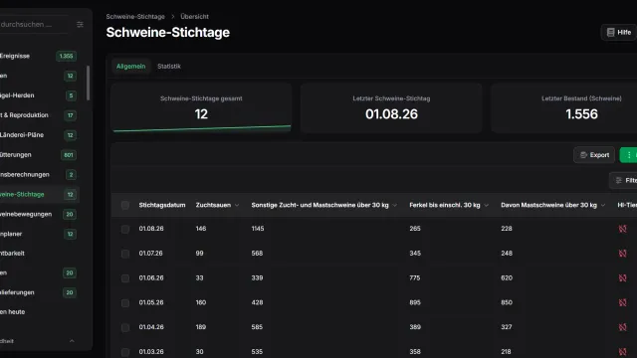The width and height of the screenshot is (637, 358).
Task: Click the value 568 in the 01.07.26 row
Action: 257,254
